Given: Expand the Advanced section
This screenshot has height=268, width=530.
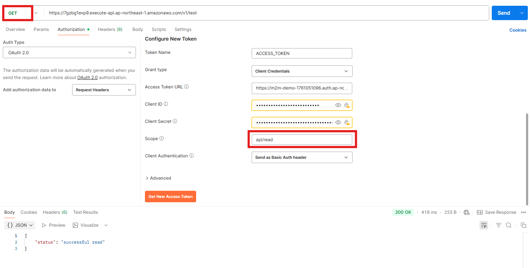Looking at the screenshot, I should 158,178.
